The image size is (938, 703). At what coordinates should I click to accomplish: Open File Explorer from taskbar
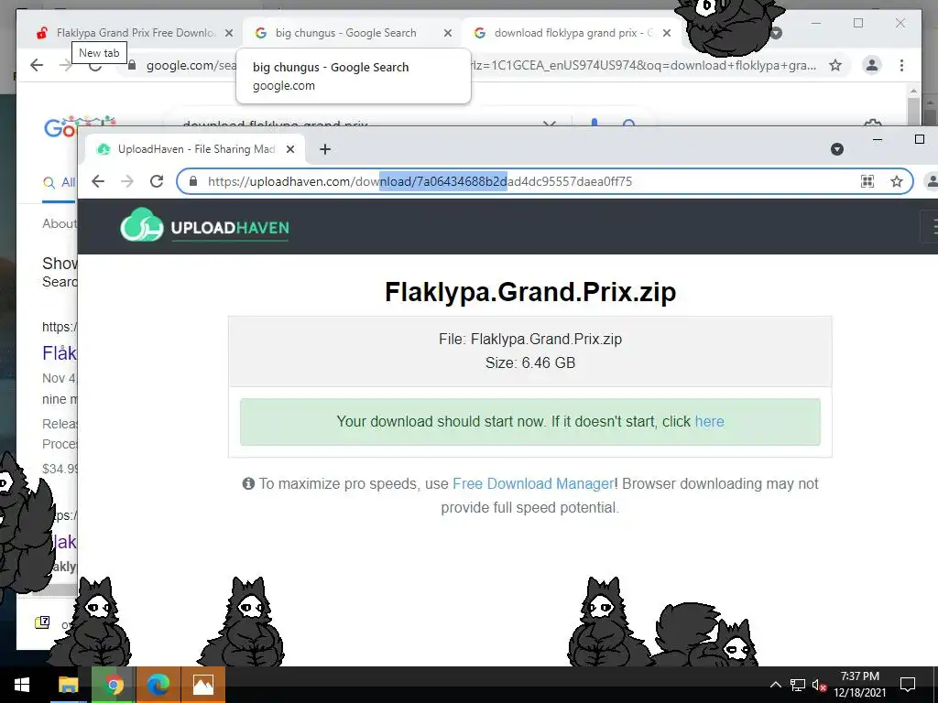tap(68, 685)
